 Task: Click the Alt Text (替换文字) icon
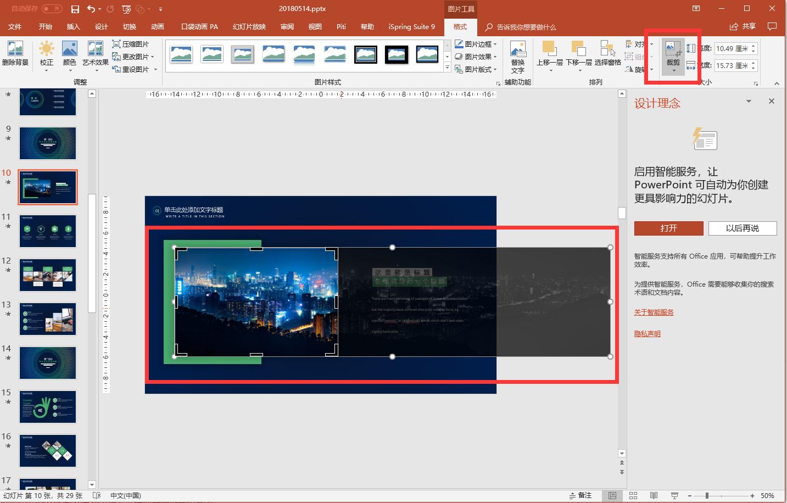[x=517, y=57]
